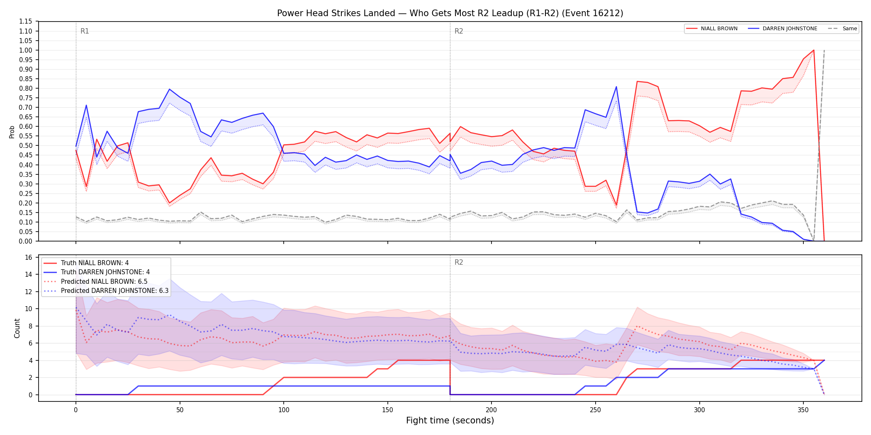Click blue probability peak near 260 seconds
Screen dimensions: 871x435
tap(616, 87)
